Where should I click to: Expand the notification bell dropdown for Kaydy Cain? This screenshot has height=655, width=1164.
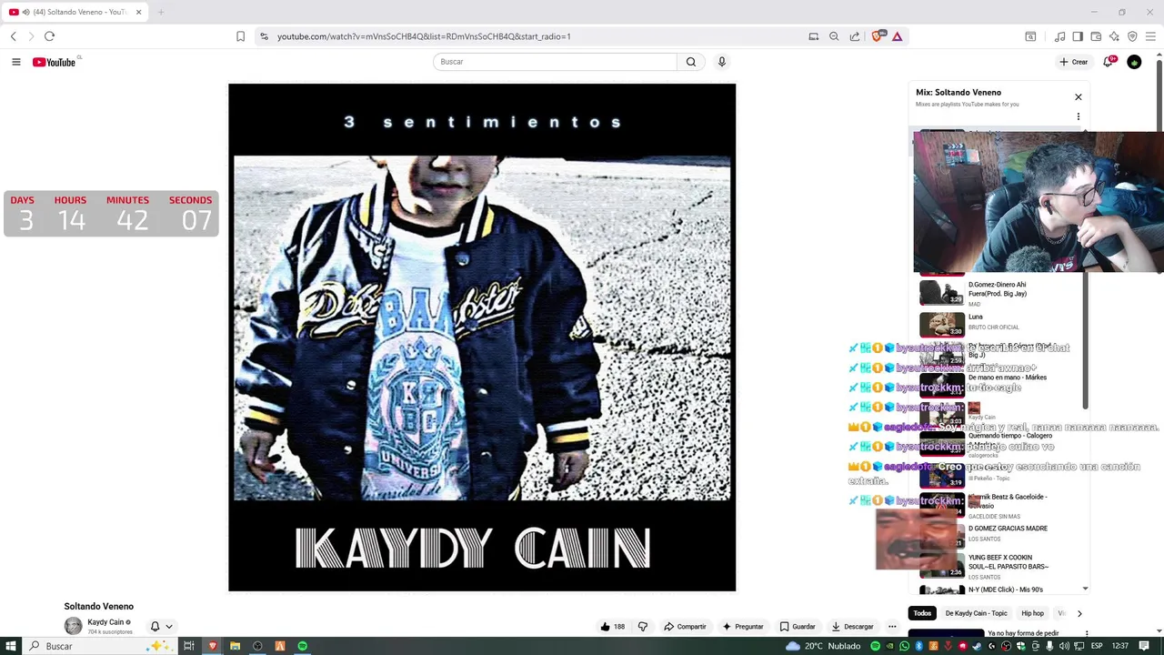(161, 626)
